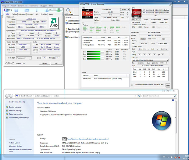Click the Control Panel vertical scrollbar
This screenshot has width=189, height=160.
point(176,117)
